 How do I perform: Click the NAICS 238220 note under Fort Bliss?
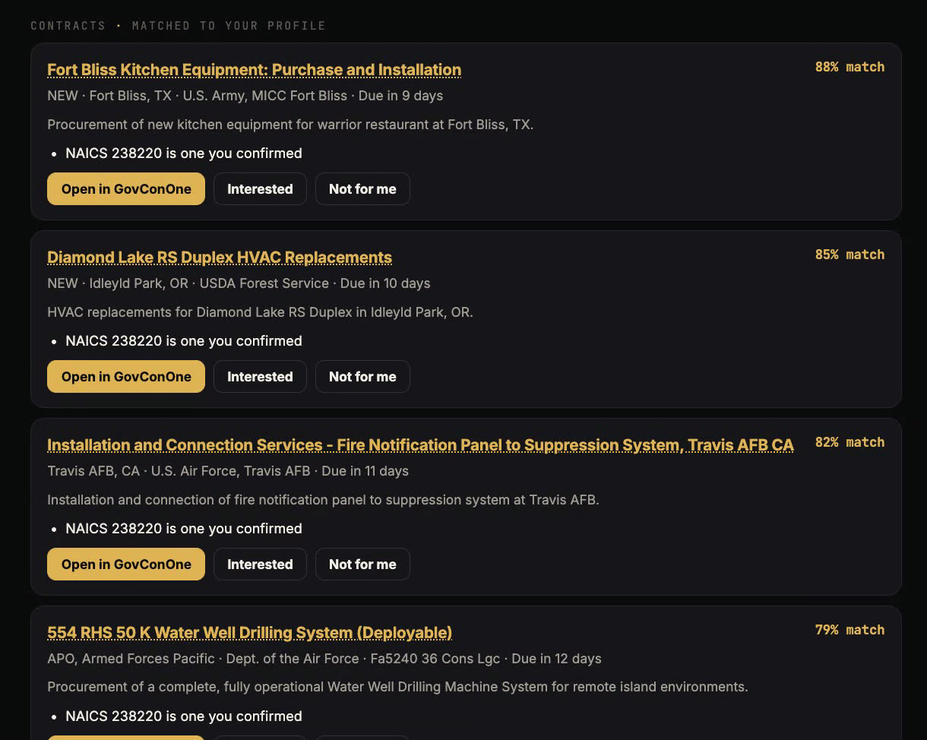click(x=184, y=153)
